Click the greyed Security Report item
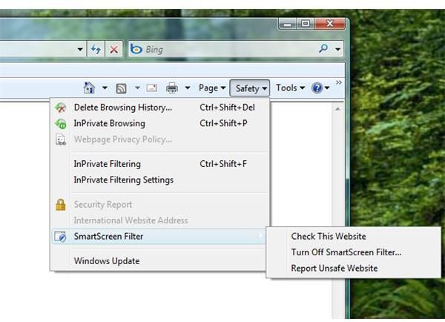Screen dimensions: 445x322 coord(160,205)
